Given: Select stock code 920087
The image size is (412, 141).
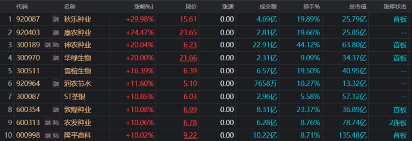Looking at the screenshot, I should [x=28, y=20].
